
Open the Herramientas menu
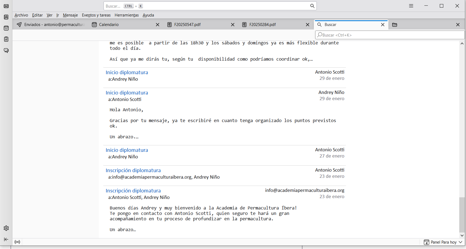127,15
